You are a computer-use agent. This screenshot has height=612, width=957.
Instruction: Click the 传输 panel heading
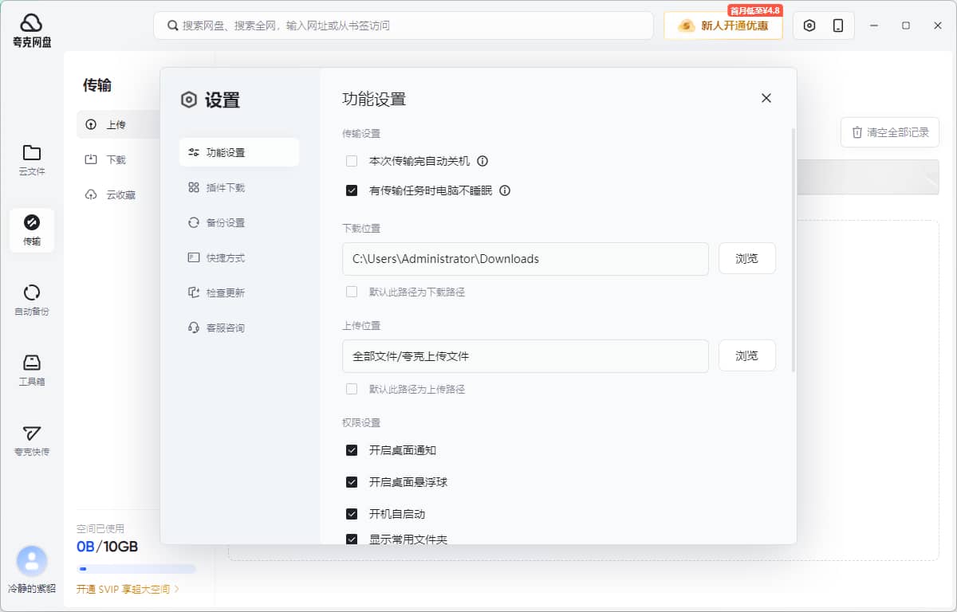(97, 85)
